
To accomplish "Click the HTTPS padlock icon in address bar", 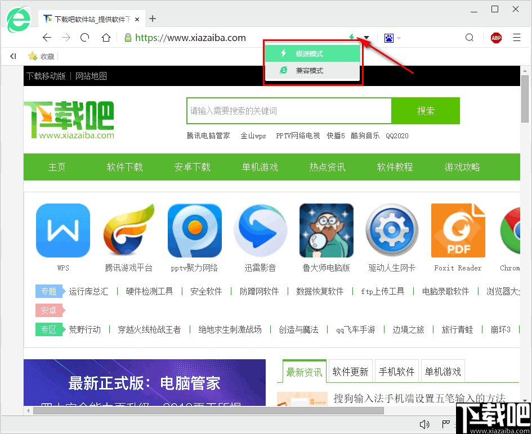I will pyautogui.click(x=128, y=38).
